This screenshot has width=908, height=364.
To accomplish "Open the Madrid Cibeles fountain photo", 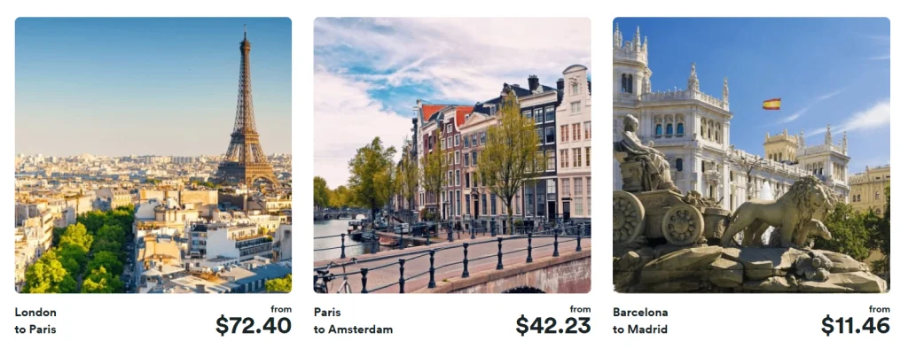I will pos(750,155).
